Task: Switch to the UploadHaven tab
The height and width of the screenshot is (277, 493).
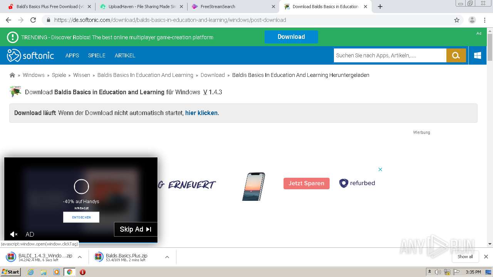Action: click(x=141, y=7)
